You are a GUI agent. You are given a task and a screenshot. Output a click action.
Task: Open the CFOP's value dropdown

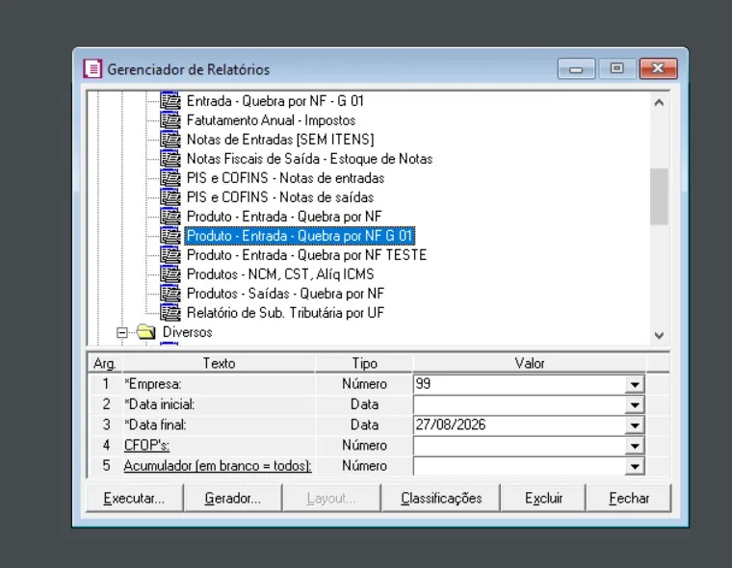tap(635, 446)
